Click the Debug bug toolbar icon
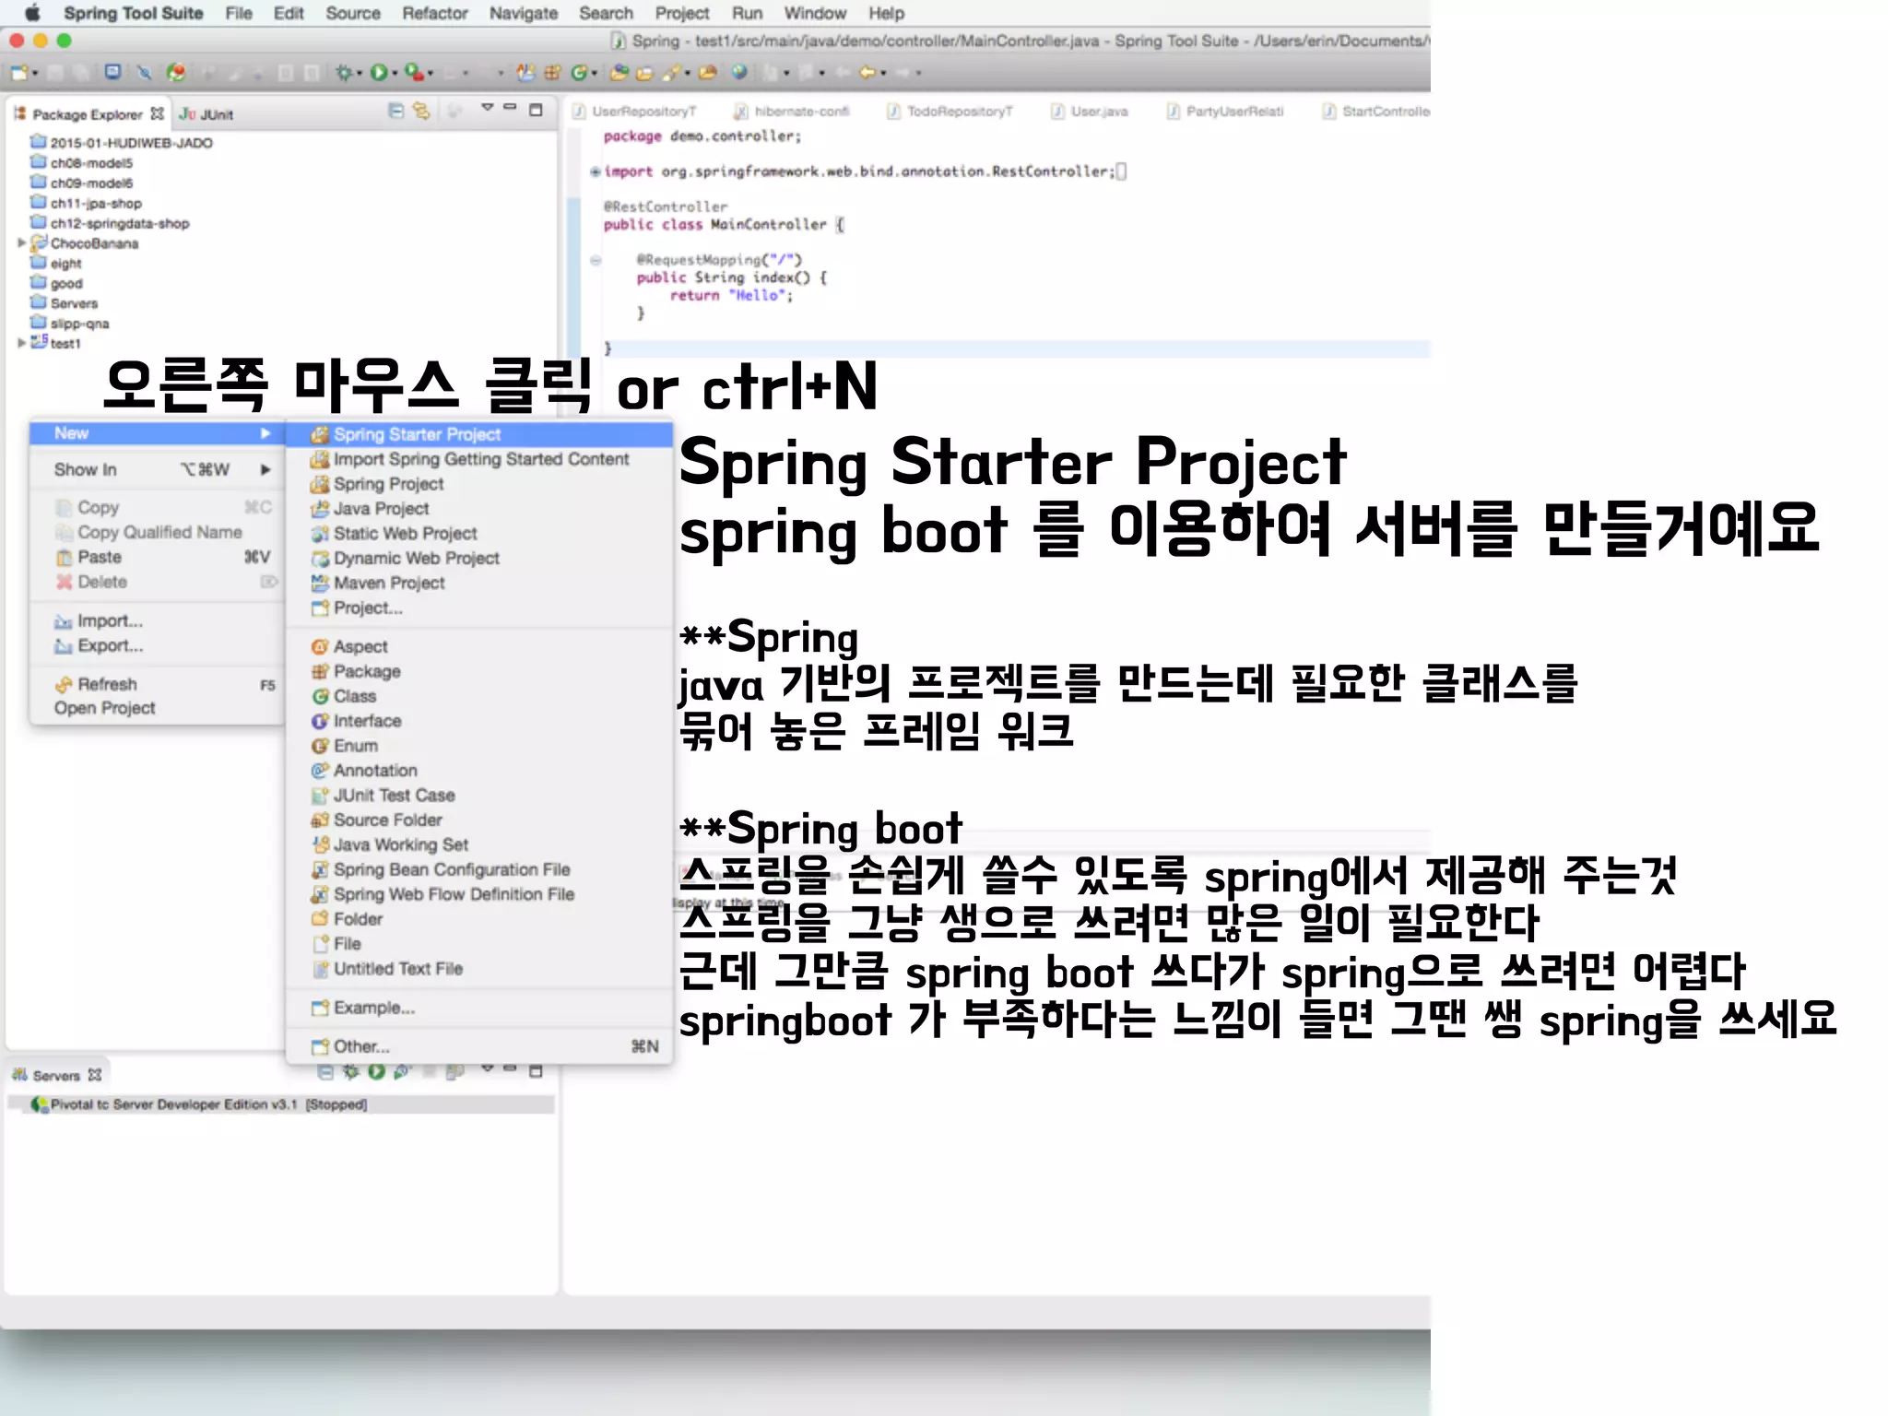Screen dimensions: 1888x1416 [344, 72]
